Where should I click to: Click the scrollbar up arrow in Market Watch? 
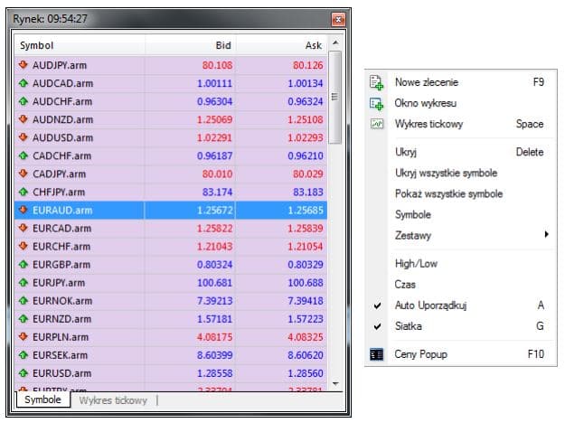[335, 42]
